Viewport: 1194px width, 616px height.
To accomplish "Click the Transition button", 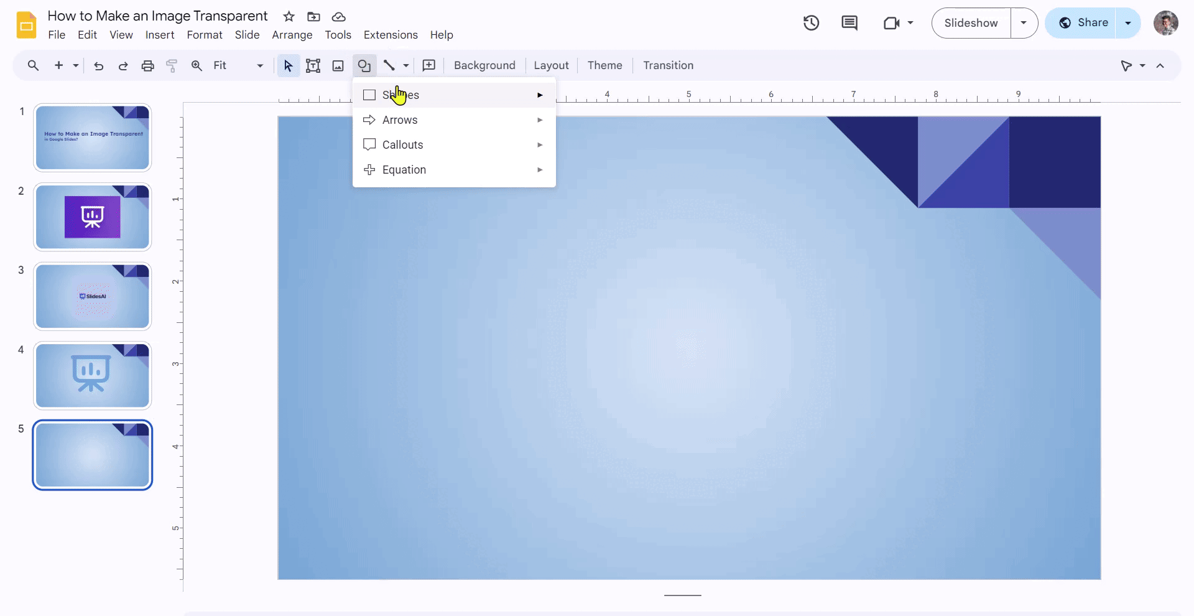I will pyautogui.click(x=668, y=66).
